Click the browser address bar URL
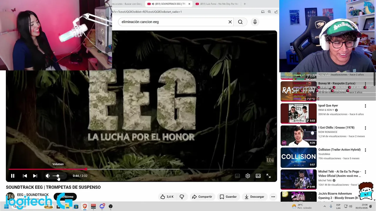This screenshot has height=211, width=376. [x=147, y=12]
